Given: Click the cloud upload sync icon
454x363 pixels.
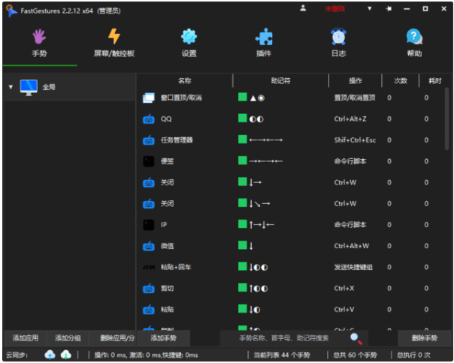Looking at the screenshot, I should tap(50, 355).
